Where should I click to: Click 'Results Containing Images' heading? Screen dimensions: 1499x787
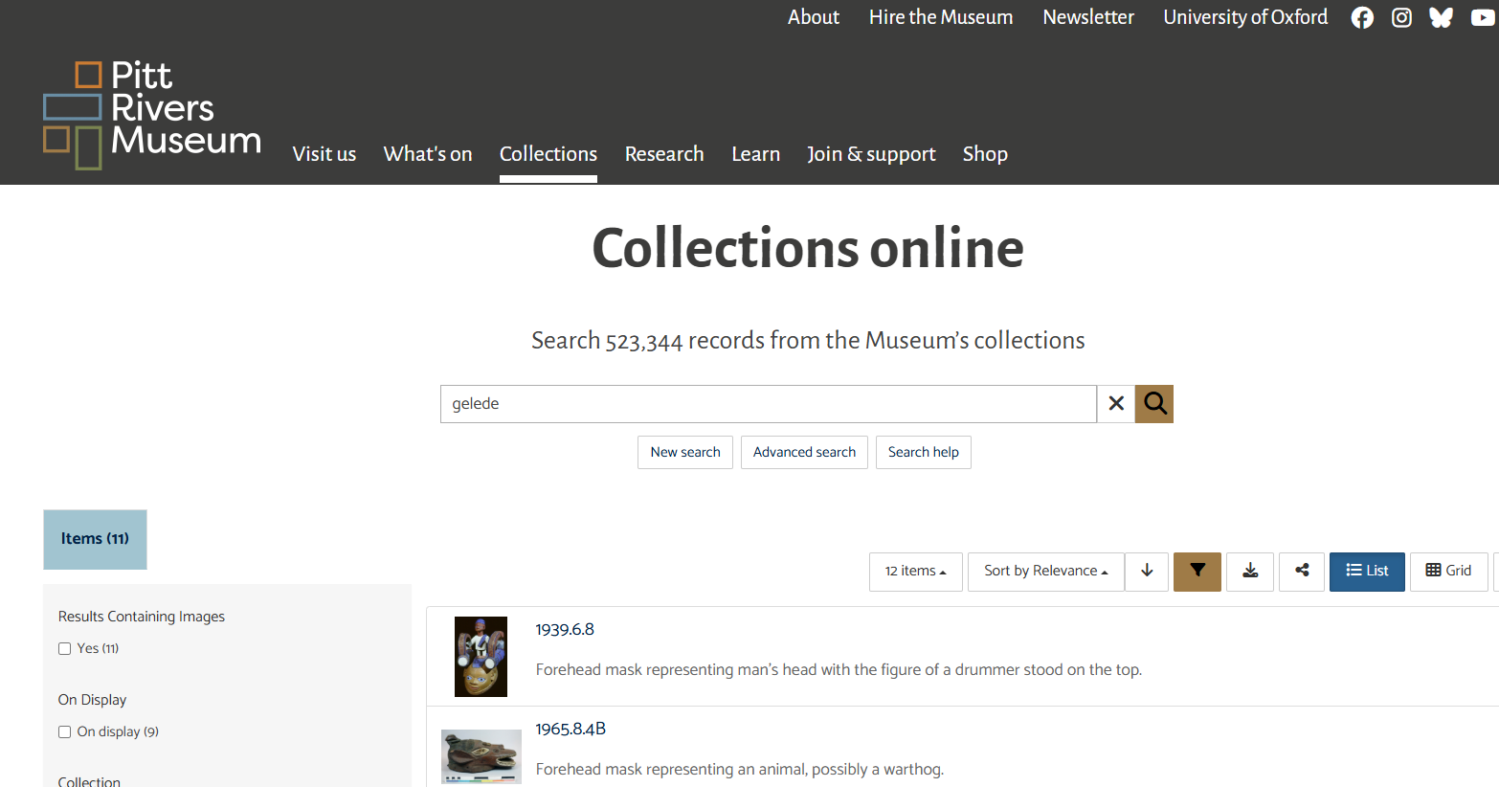coord(142,617)
